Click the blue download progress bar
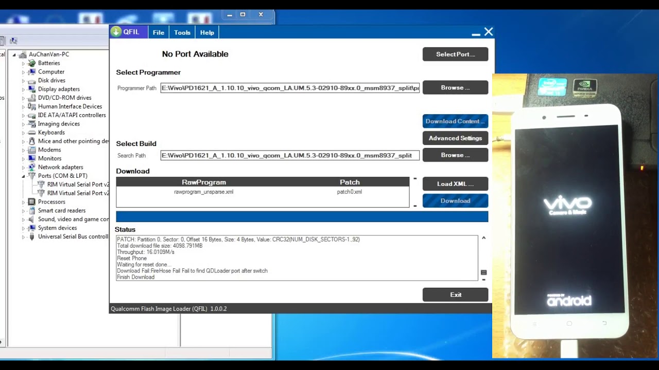This screenshot has width=659, height=370. tap(302, 216)
